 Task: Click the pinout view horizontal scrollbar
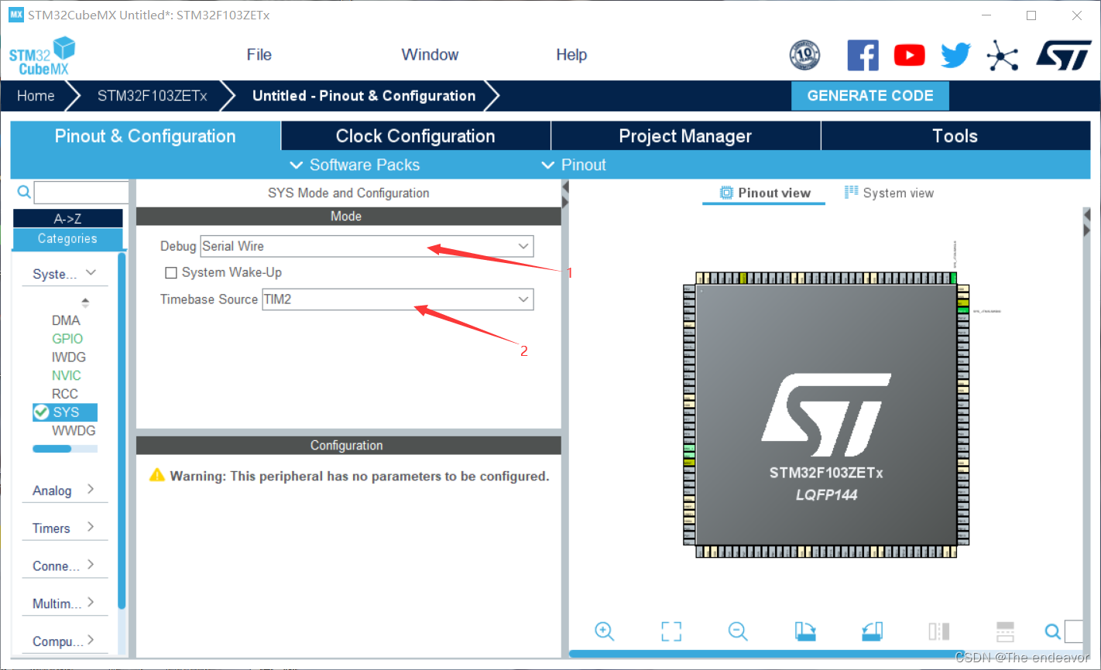tap(767, 654)
